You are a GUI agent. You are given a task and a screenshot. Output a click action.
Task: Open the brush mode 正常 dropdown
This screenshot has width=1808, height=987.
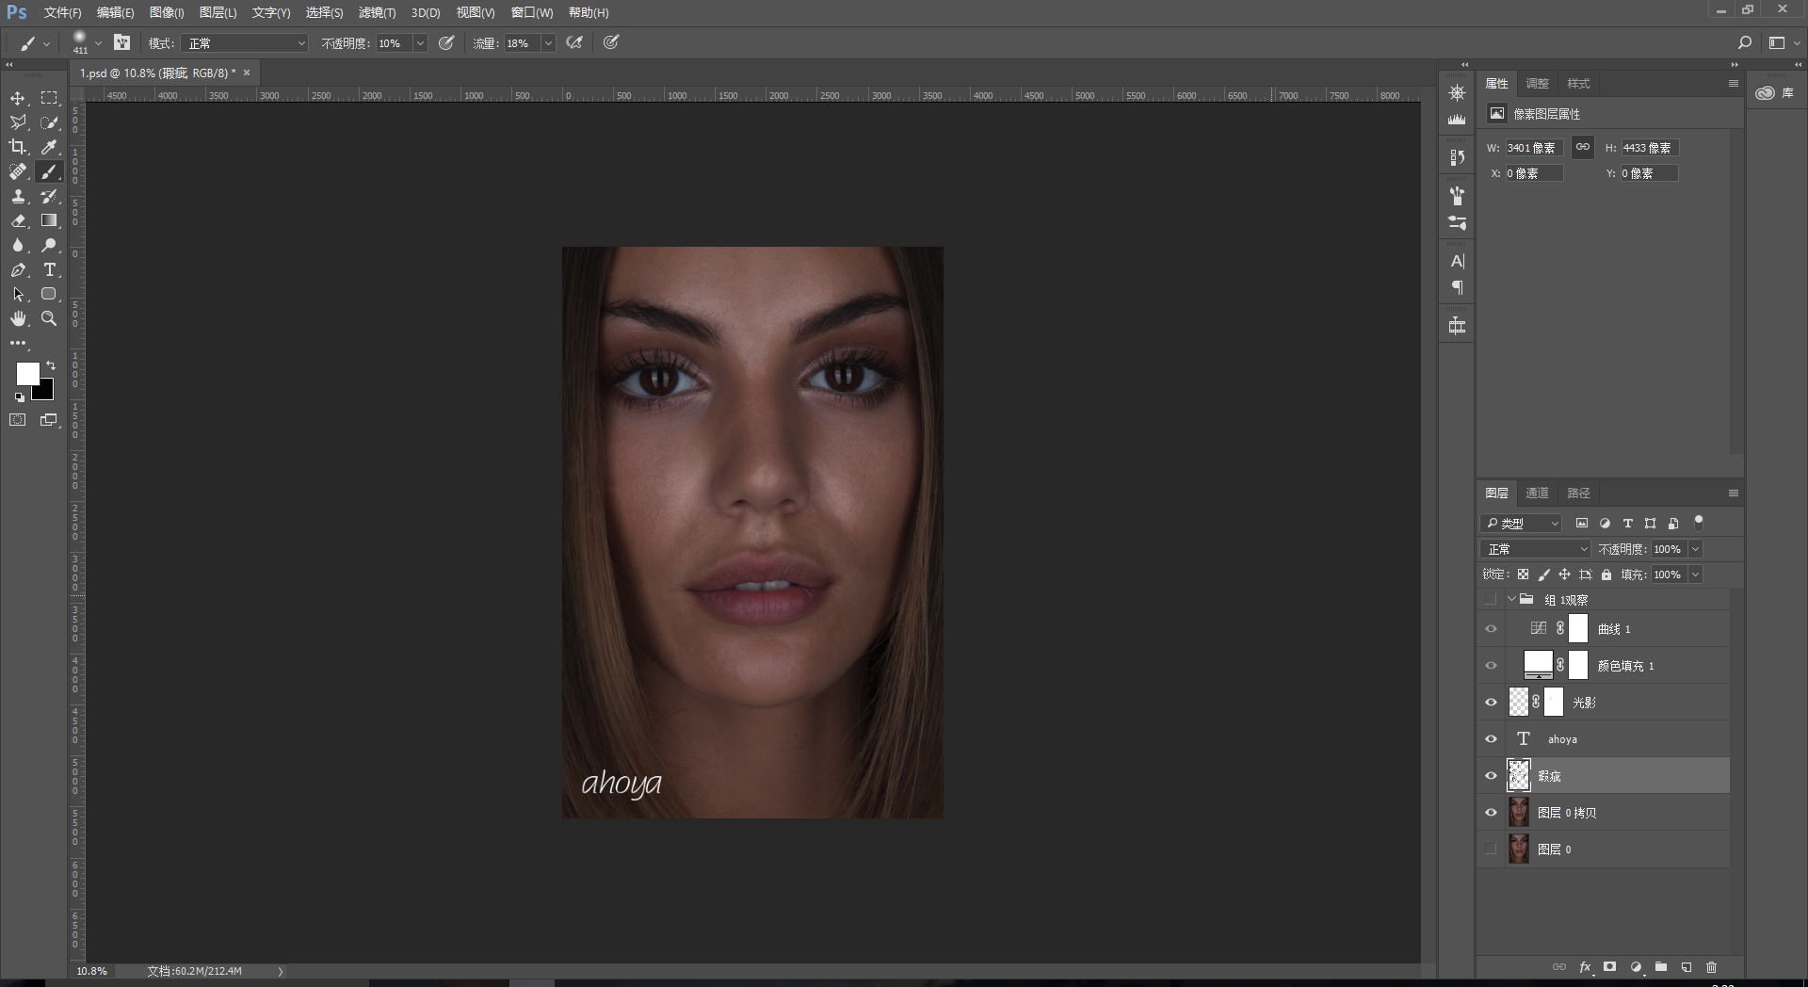[x=246, y=43]
